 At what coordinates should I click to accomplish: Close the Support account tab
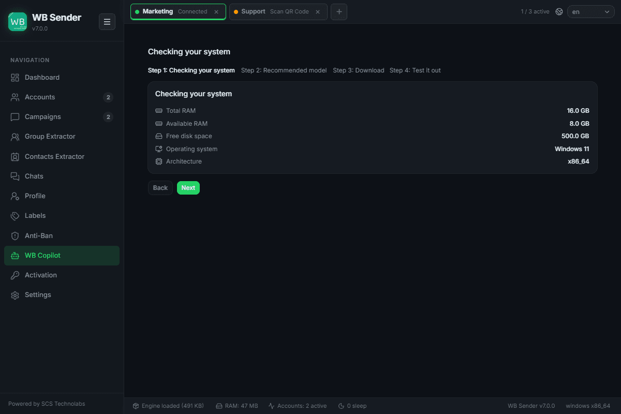point(318,11)
